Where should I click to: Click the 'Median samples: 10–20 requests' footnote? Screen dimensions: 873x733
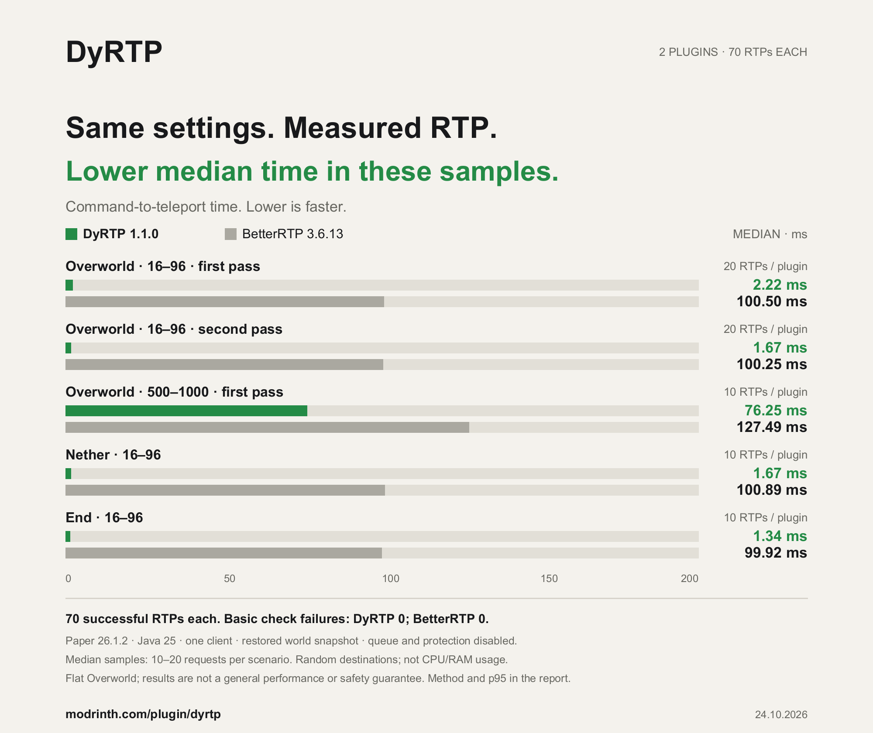point(287,660)
